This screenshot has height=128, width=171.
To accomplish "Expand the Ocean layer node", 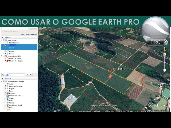I will click(x=3, y=98).
